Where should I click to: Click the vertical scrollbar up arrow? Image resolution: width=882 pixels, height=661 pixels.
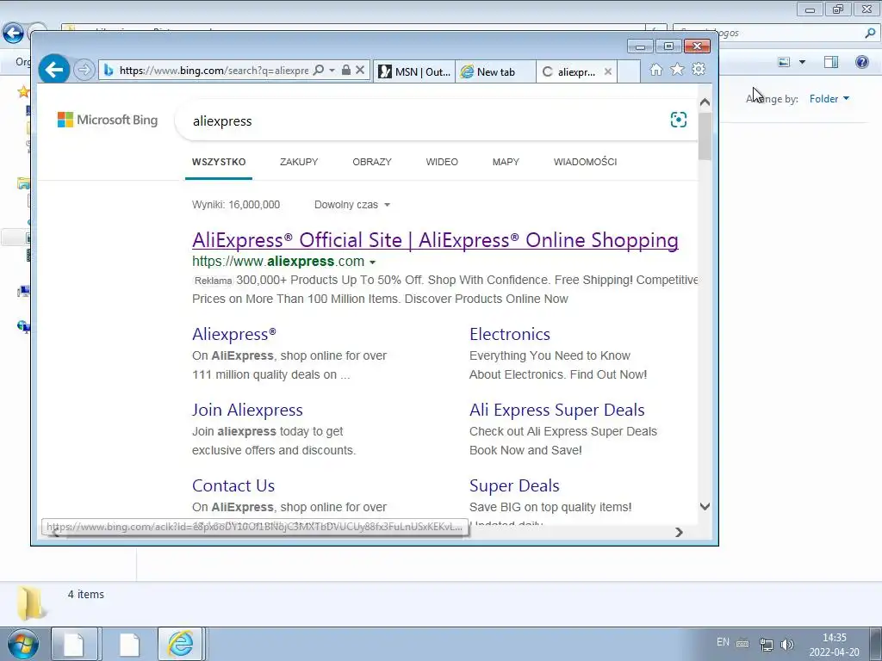click(705, 103)
